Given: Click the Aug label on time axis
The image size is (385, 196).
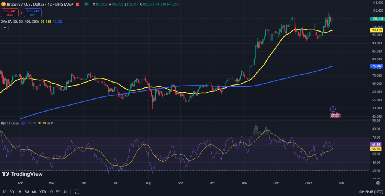Looking at the screenshot, I should tap(148, 183).
